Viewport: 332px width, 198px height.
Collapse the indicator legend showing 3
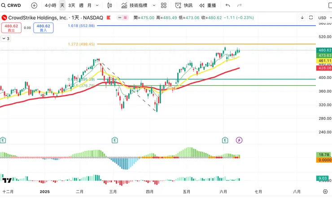pyautogui.click(x=4, y=39)
